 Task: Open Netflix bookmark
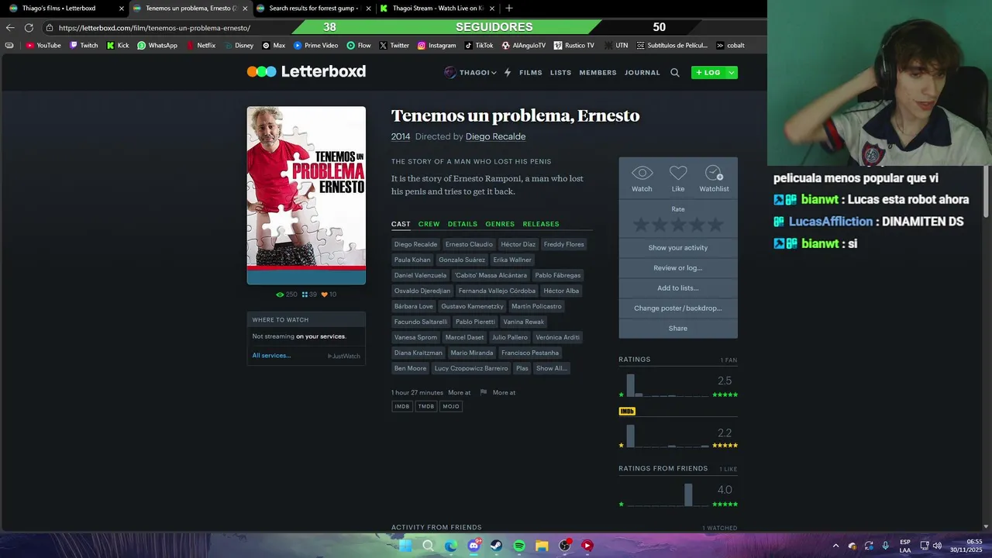[201, 45]
